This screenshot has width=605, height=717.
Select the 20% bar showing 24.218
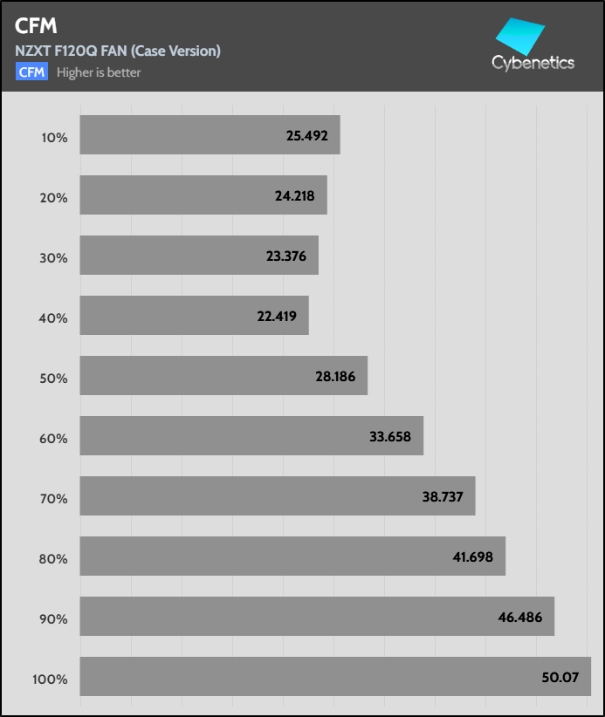[x=203, y=195]
